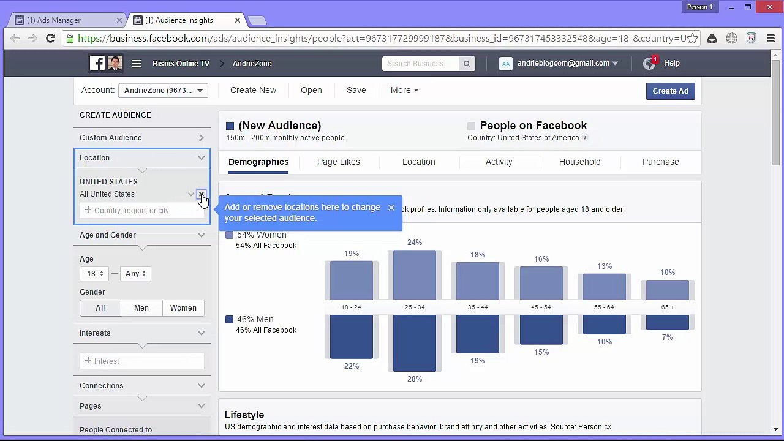Close the location tooltip popup
Image resolution: width=784 pixels, height=441 pixels.
click(391, 208)
